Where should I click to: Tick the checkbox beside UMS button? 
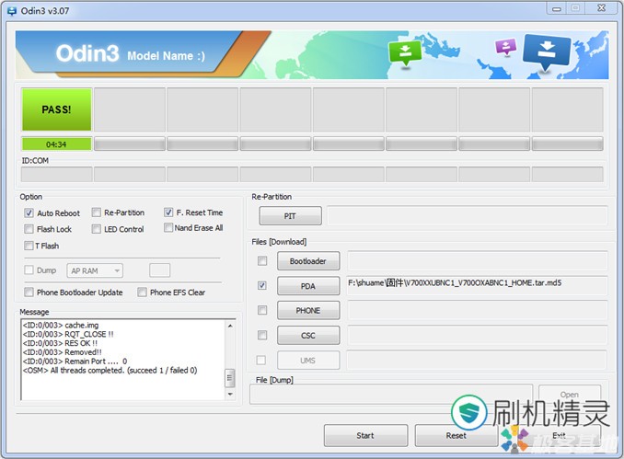(x=261, y=360)
